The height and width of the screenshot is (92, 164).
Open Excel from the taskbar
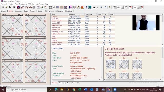80,90
